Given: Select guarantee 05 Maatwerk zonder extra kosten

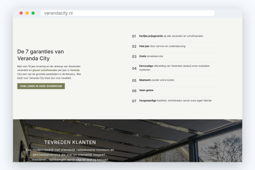Looking at the screenshot, I should (175, 80).
